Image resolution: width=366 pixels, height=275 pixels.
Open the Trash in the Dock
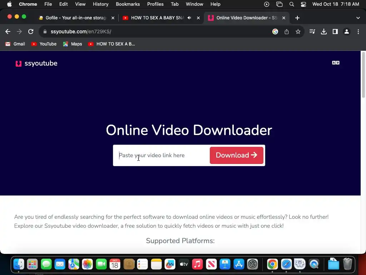[347, 264]
